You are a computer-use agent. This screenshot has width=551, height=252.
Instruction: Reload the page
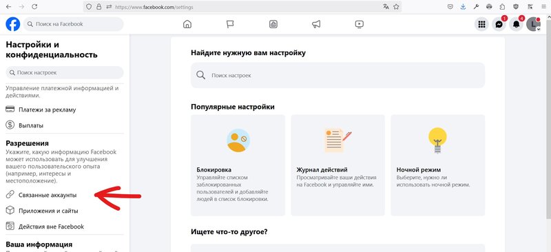[x=34, y=7]
